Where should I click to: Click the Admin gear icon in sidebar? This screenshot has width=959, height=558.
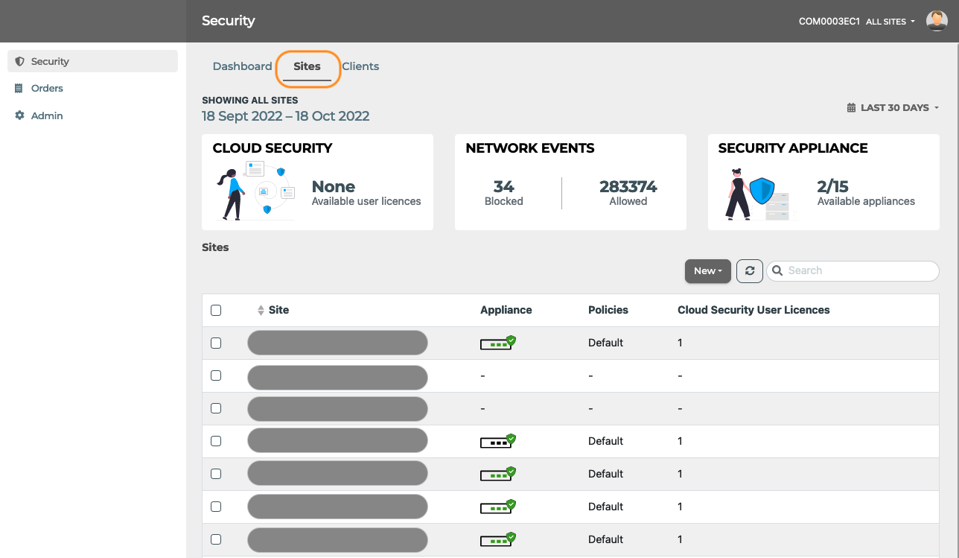(19, 116)
